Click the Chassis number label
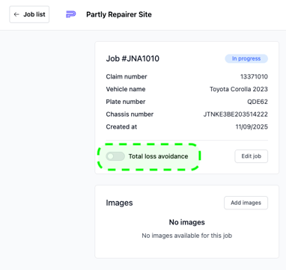The image size is (286, 270). click(x=130, y=114)
